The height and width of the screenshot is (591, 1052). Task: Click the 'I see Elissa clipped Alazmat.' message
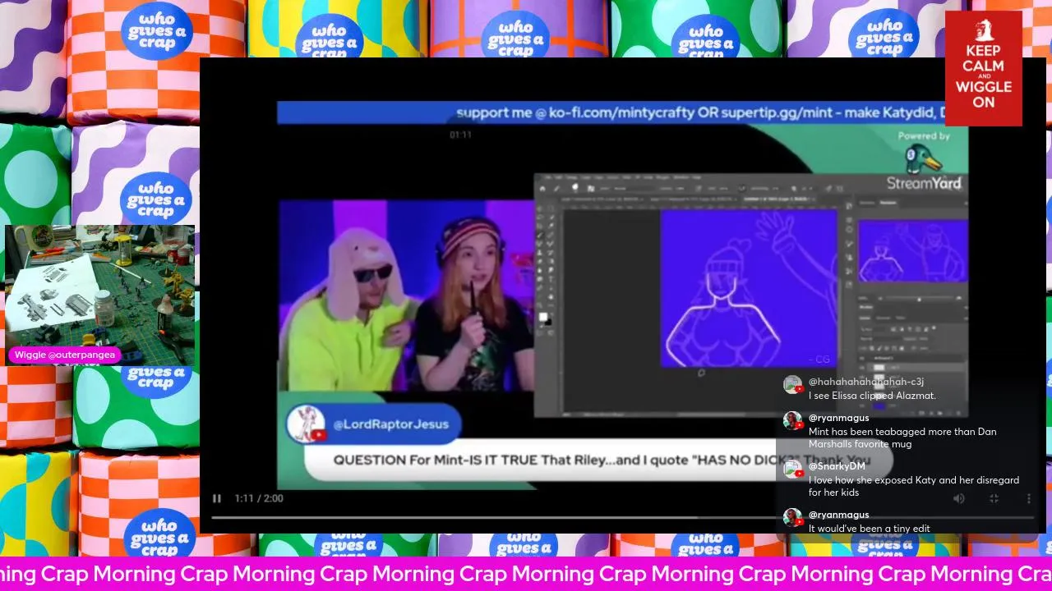click(872, 396)
